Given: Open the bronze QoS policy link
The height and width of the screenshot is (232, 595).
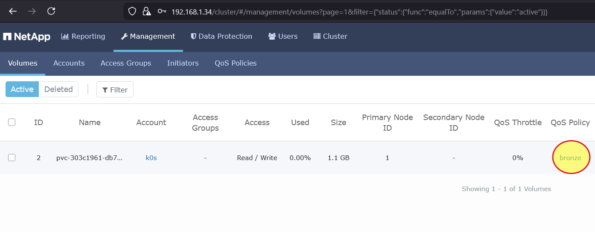Looking at the screenshot, I should coord(570,158).
